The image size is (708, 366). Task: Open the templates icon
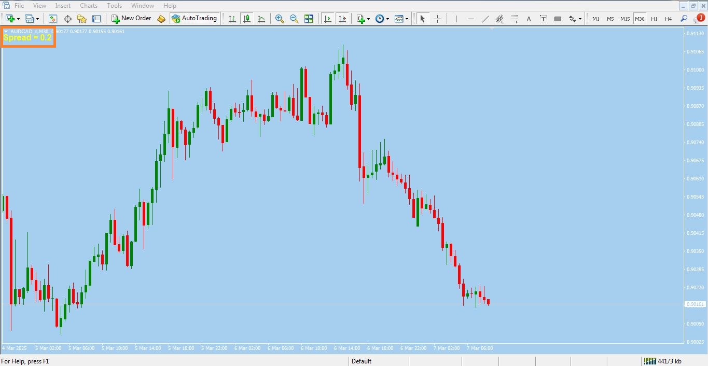coord(399,19)
